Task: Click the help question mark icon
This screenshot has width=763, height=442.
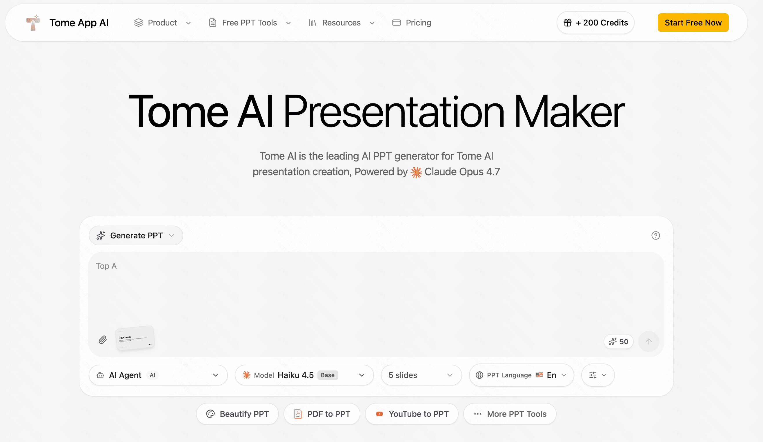Action: pyautogui.click(x=655, y=235)
